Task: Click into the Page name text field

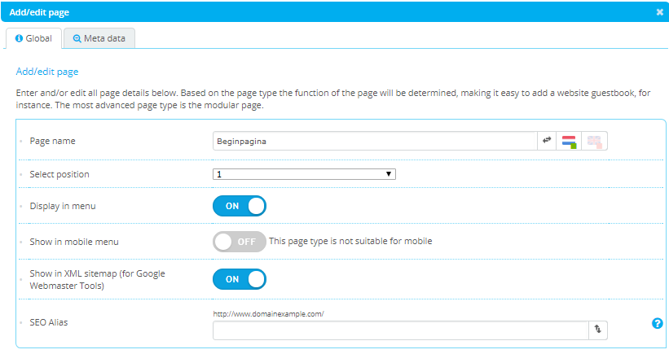Action: coord(374,141)
